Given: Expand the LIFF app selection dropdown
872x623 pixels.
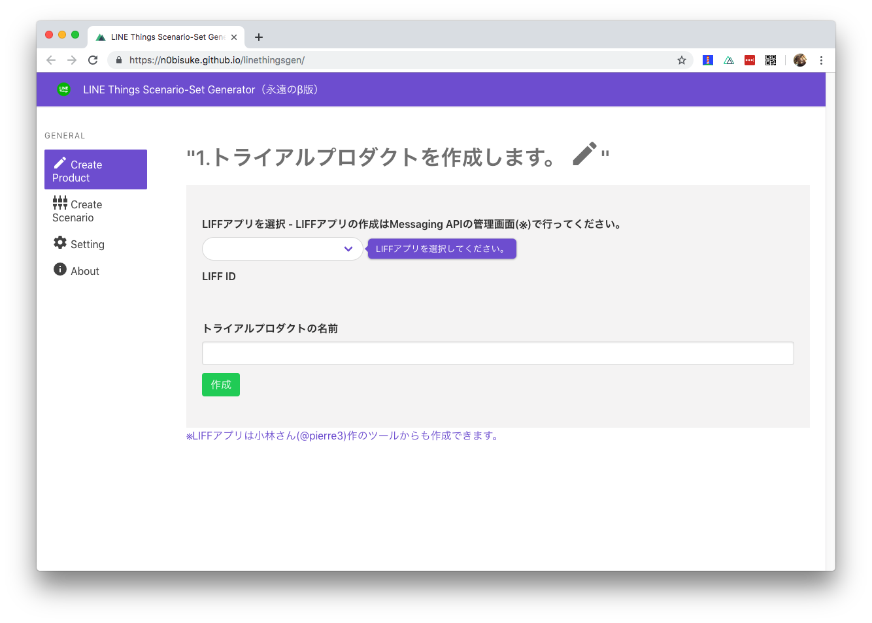Looking at the screenshot, I should (x=282, y=249).
